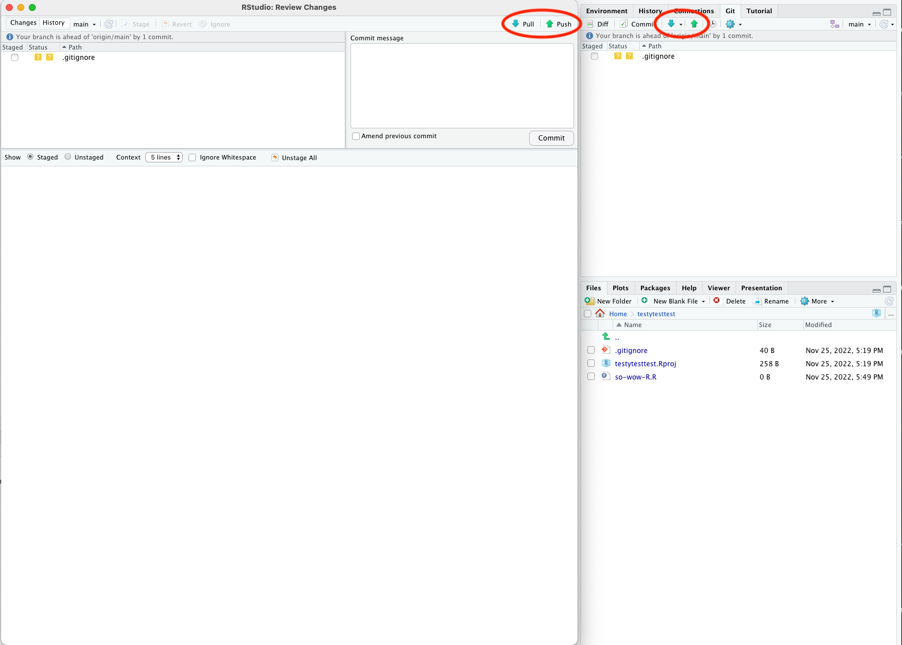Open the Context 5 lines dropdown
The image size is (902, 645).
pyautogui.click(x=164, y=158)
